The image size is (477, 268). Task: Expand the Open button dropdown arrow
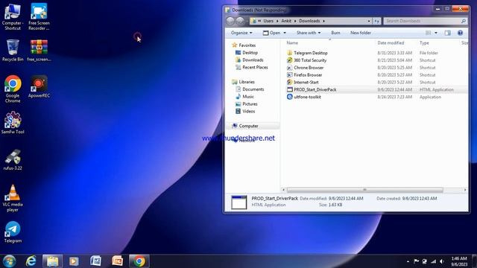pos(285,33)
